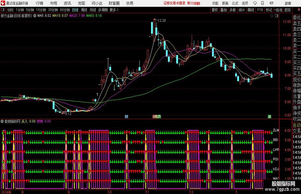Click the MA20: 7.96 indicator value
The width and height of the screenshot is (301, 194).
tap(77, 16)
